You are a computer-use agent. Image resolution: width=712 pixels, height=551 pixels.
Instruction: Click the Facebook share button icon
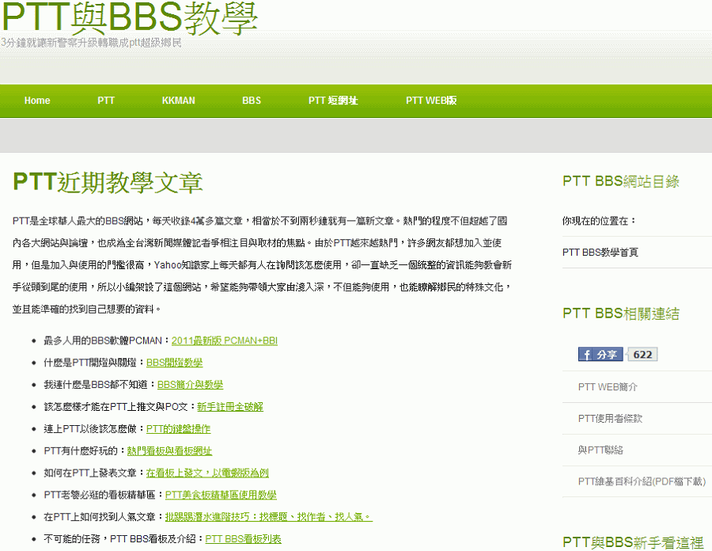click(600, 355)
